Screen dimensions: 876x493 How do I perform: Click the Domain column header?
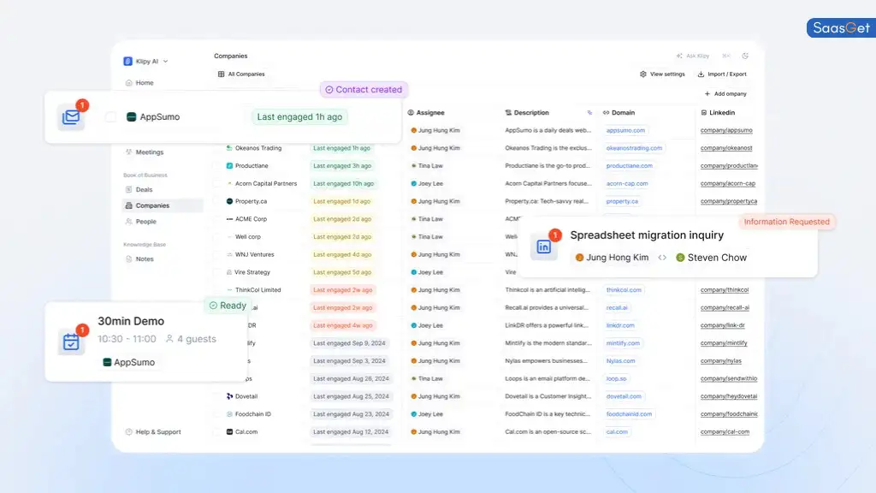619,112
